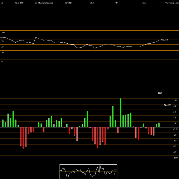The height and width of the screenshot is (179, 179).
Task: Open the small indicator preview chart at bottom
Action: coord(88,171)
